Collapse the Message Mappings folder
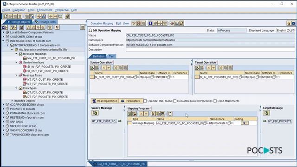 (x=16, y=54)
